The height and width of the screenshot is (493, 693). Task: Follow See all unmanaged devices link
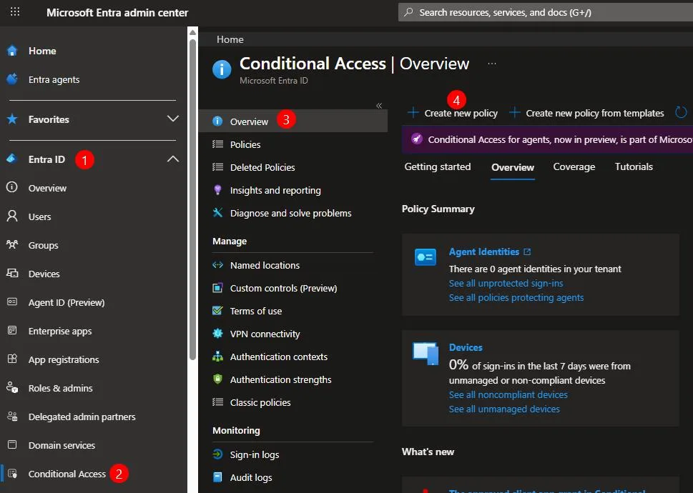[x=504, y=409]
